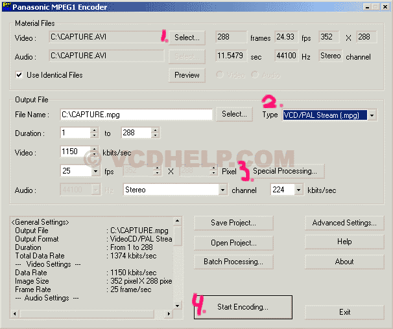393x329 pixels.
Task: Increase Duration end value with up spinner
Action: 156,130
